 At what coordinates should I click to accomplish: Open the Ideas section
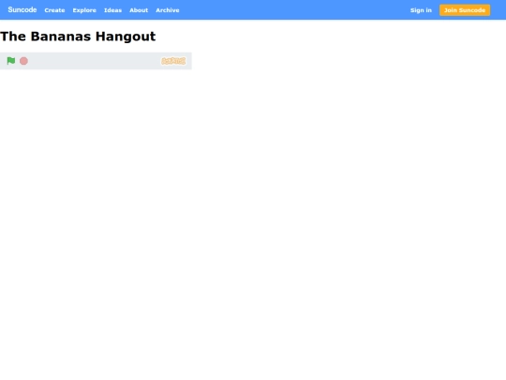click(x=112, y=10)
